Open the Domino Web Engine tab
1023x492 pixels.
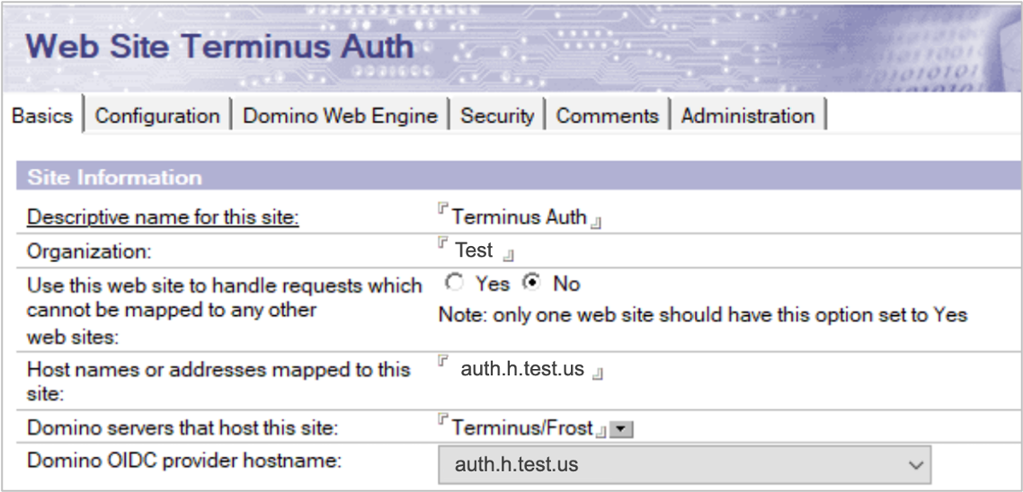click(340, 116)
